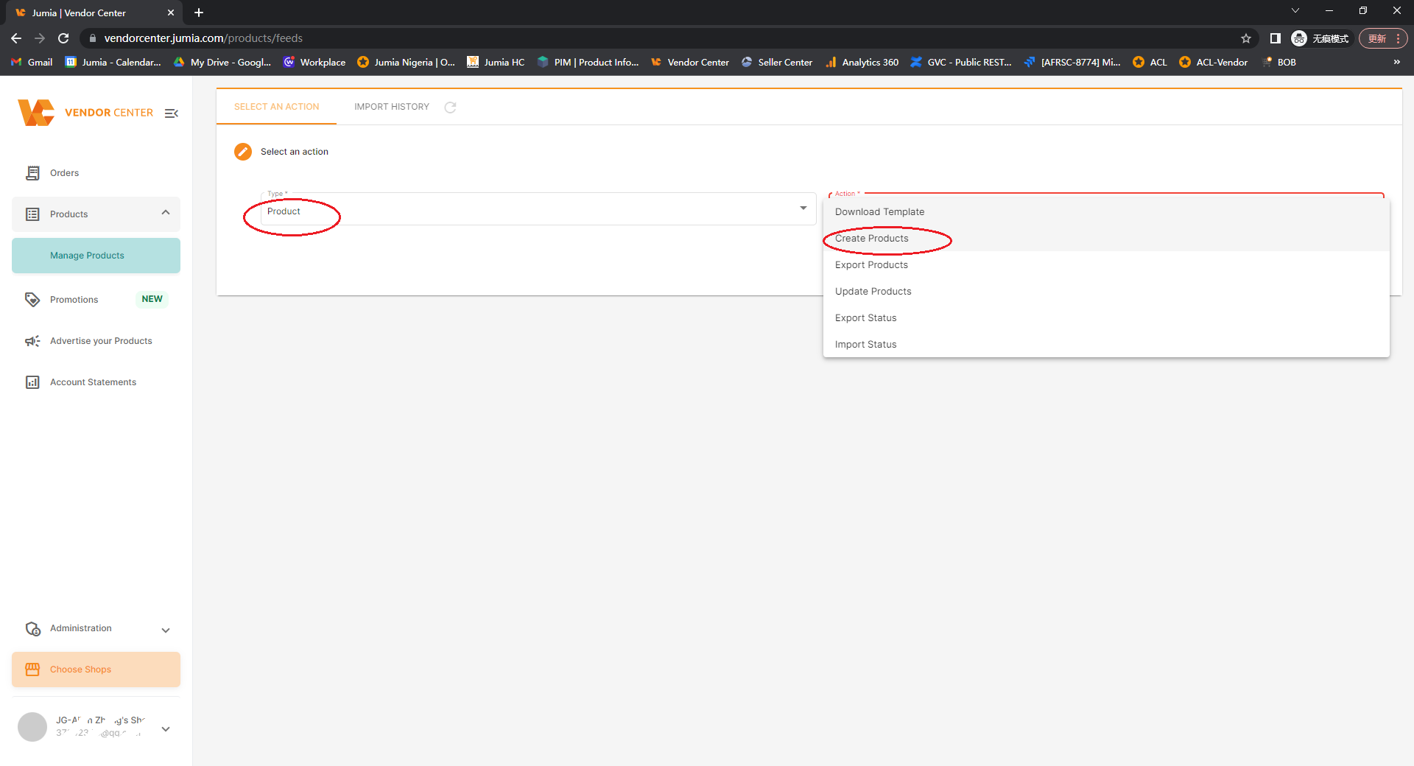1414x766 pixels.
Task: Click the Import History refresh icon
Action: 451,107
